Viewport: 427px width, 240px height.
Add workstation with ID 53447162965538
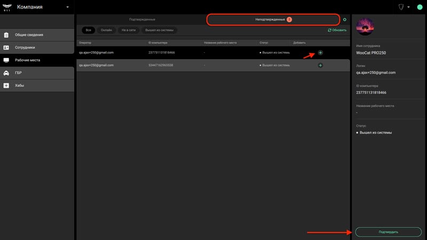point(320,65)
